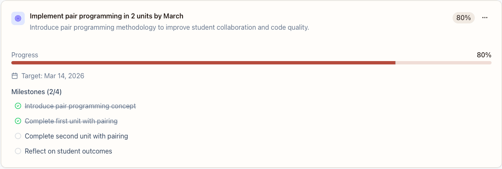Viewport: 502px width, 169px height.
Task: Click the 'Target: Mar 14, 2026' date text
Action: 53,76
